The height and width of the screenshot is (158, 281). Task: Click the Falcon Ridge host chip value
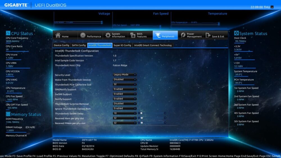pos(120,65)
